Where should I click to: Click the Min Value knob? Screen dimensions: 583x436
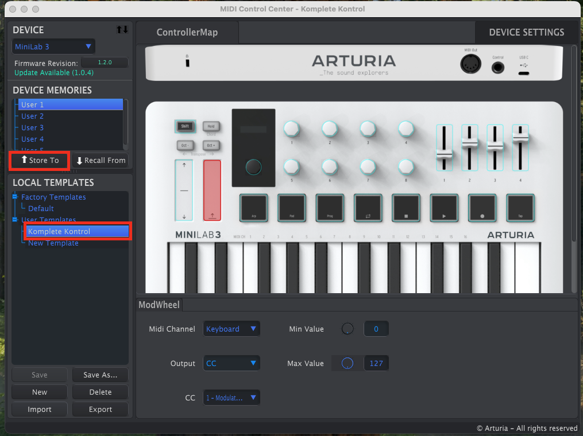(x=348, y=329)
